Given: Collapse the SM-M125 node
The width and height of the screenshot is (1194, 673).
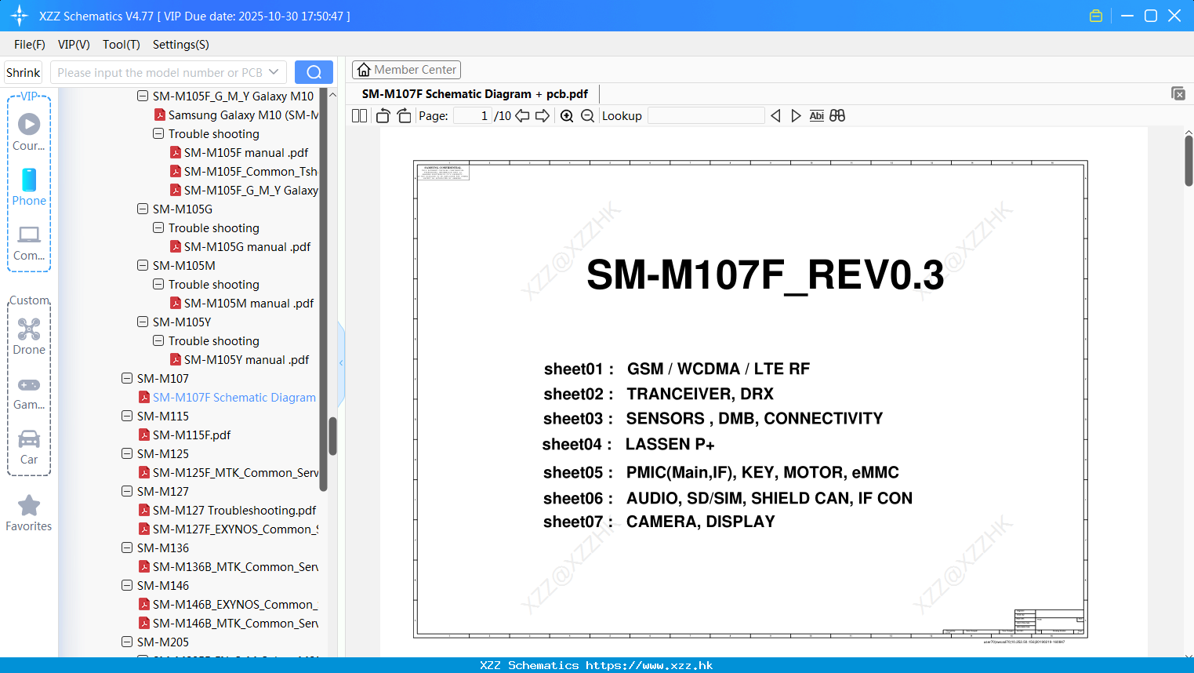Looking at the screenshot, I should (127, 453).
